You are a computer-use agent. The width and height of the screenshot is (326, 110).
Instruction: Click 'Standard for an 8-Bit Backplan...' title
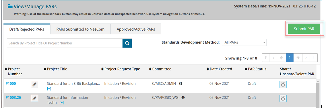click(x=73, y=84)
